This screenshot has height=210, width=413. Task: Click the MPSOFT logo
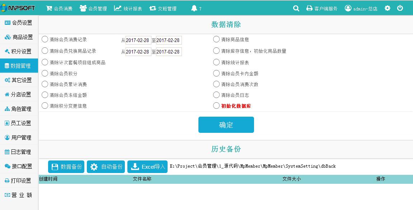click(18, 8)
